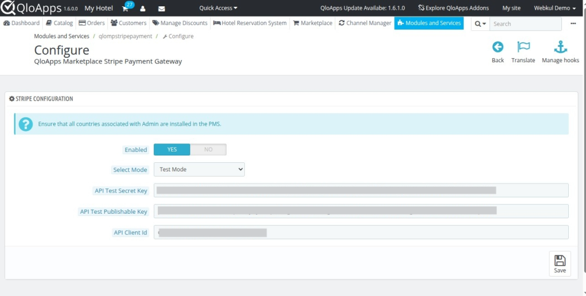This screenshot has height=296, width=586.
Task: Click the qlompstripepayment breadcrumb
Action: pyautogui.click(x=125, y=36)
